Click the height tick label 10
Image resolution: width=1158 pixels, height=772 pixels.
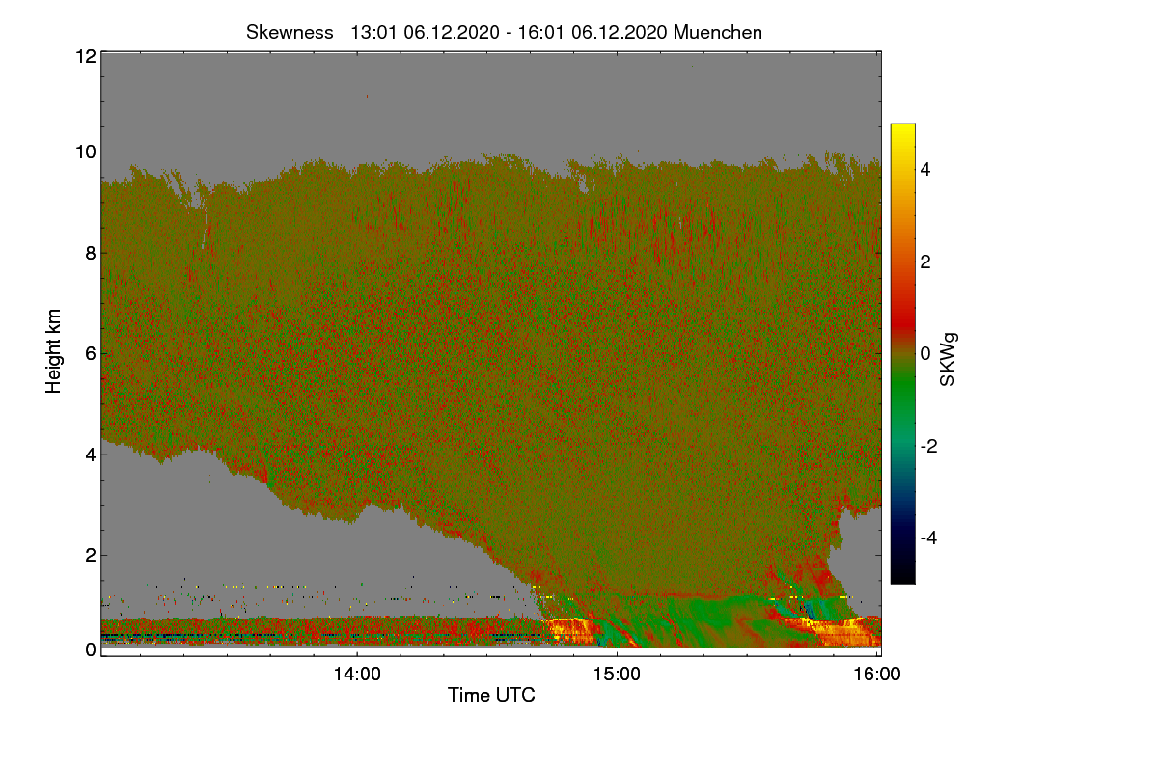pos(85,152)
